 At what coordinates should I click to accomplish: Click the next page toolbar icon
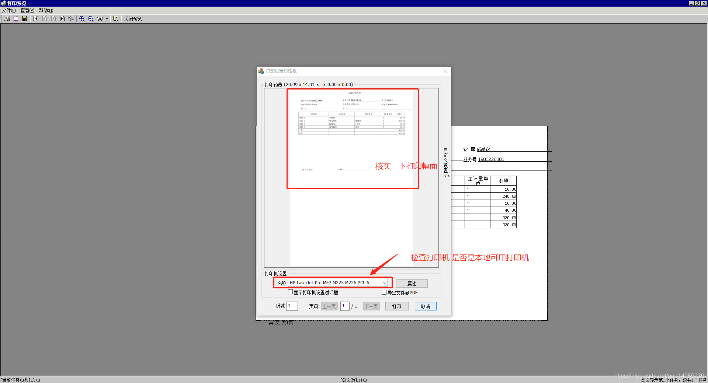(53, 19)
